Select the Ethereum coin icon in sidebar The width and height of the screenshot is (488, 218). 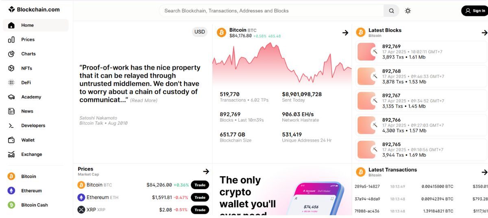pos(11,191)
